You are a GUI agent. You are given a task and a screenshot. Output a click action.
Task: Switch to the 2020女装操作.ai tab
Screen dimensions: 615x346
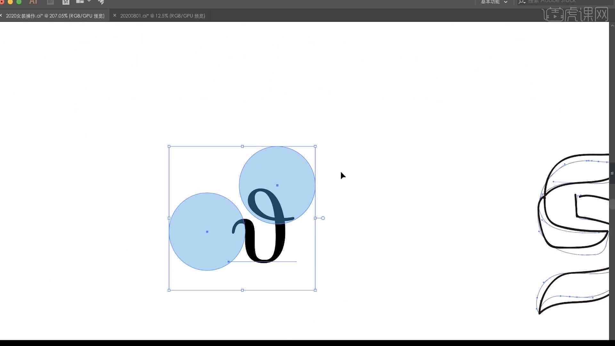[x=55, y=16]
